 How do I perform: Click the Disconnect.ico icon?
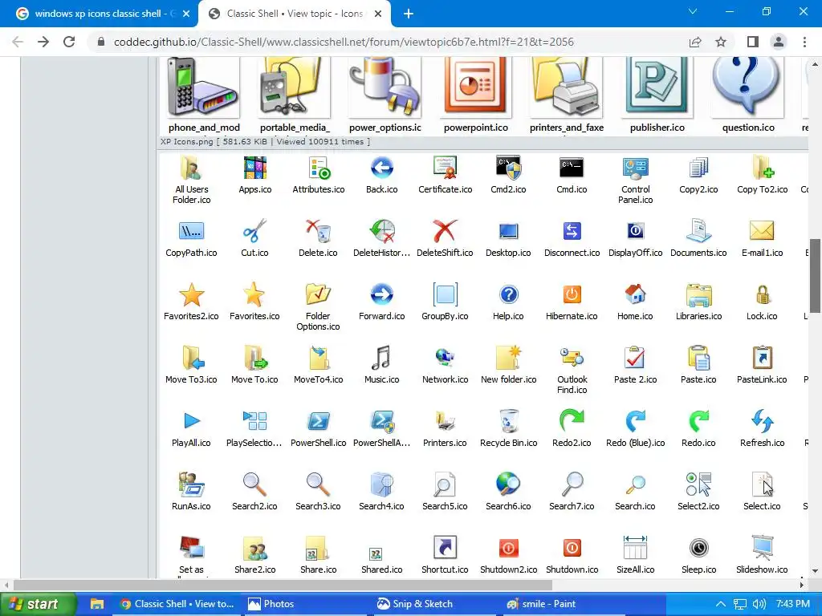tap(572, 231)
